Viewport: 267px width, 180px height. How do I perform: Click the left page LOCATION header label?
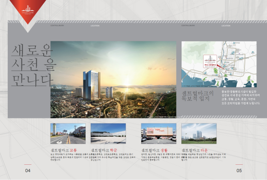click(x=95, y=26)
